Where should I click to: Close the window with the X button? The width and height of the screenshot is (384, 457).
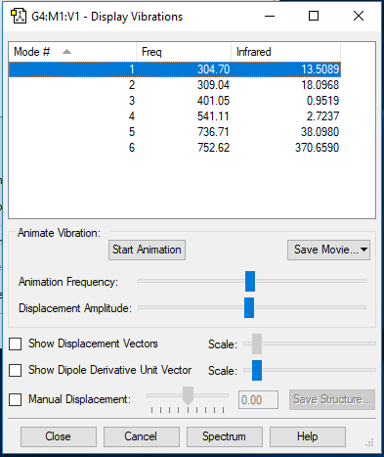[359, 16]
